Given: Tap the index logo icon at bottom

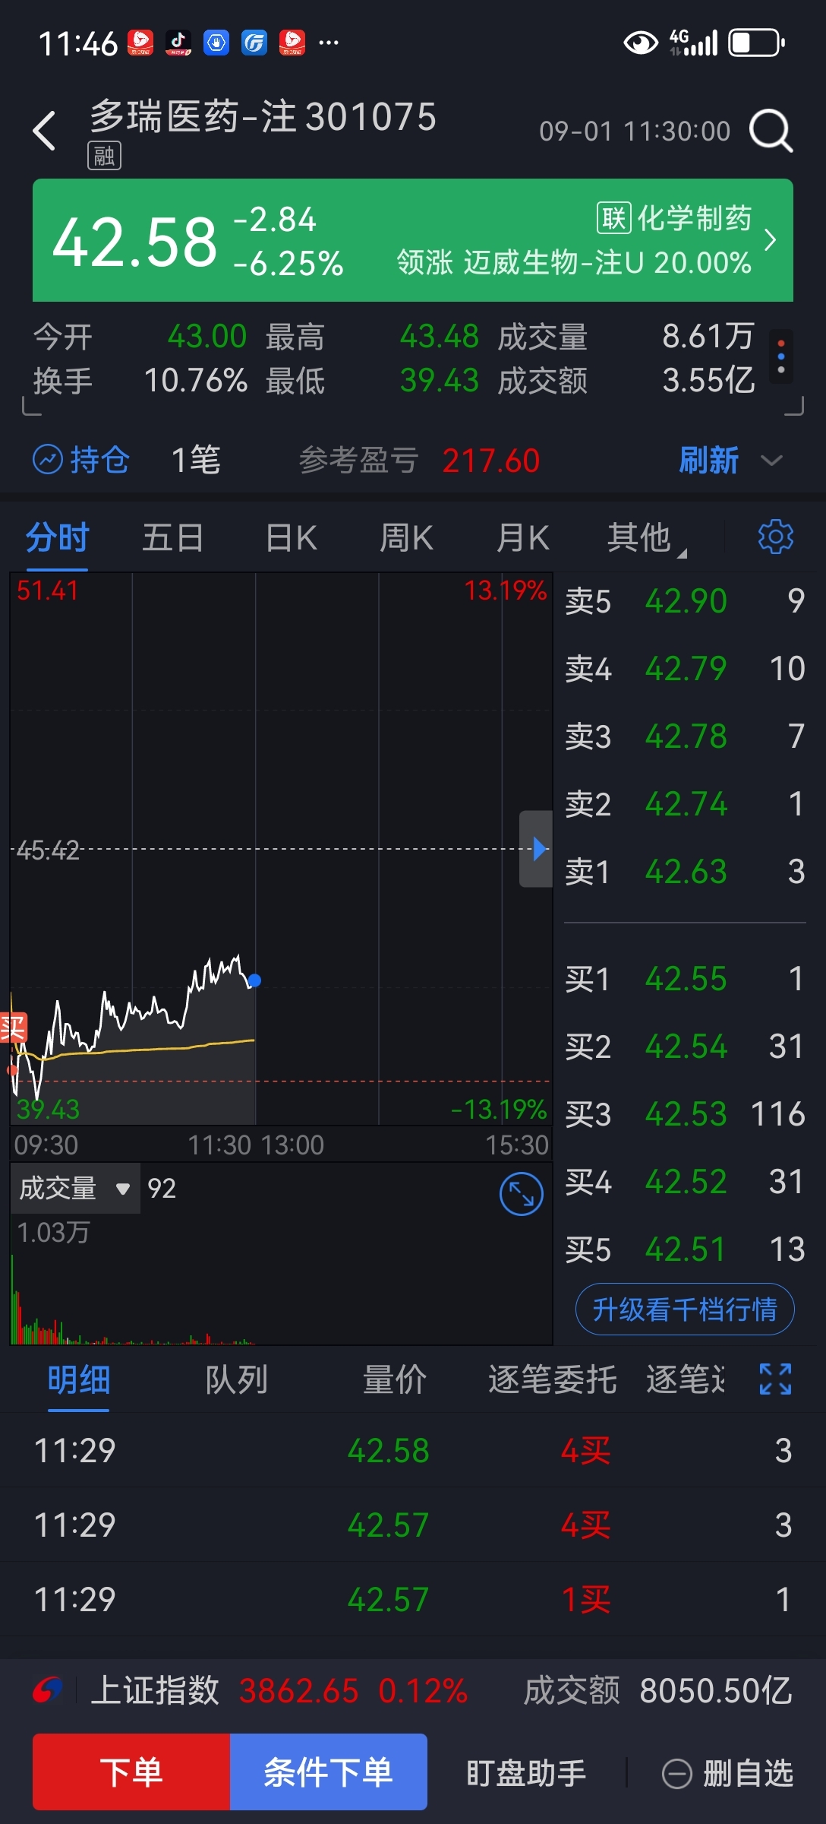Looking at the screenshot, I should [x=47, y=1691].
